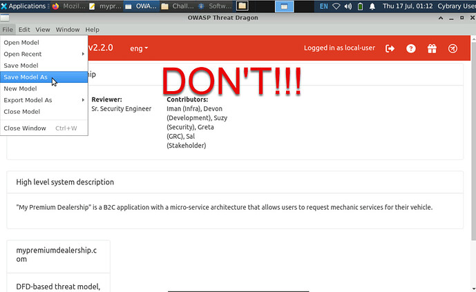The height and width of the screenshot is (292, 476).
Task: Open the help question mark icon
Action: 411,49
